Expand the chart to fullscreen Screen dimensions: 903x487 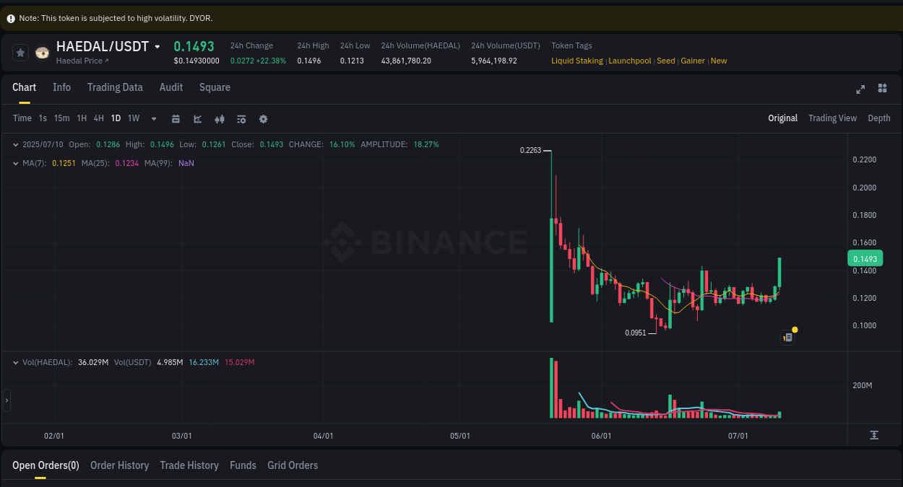click(860, 89)
